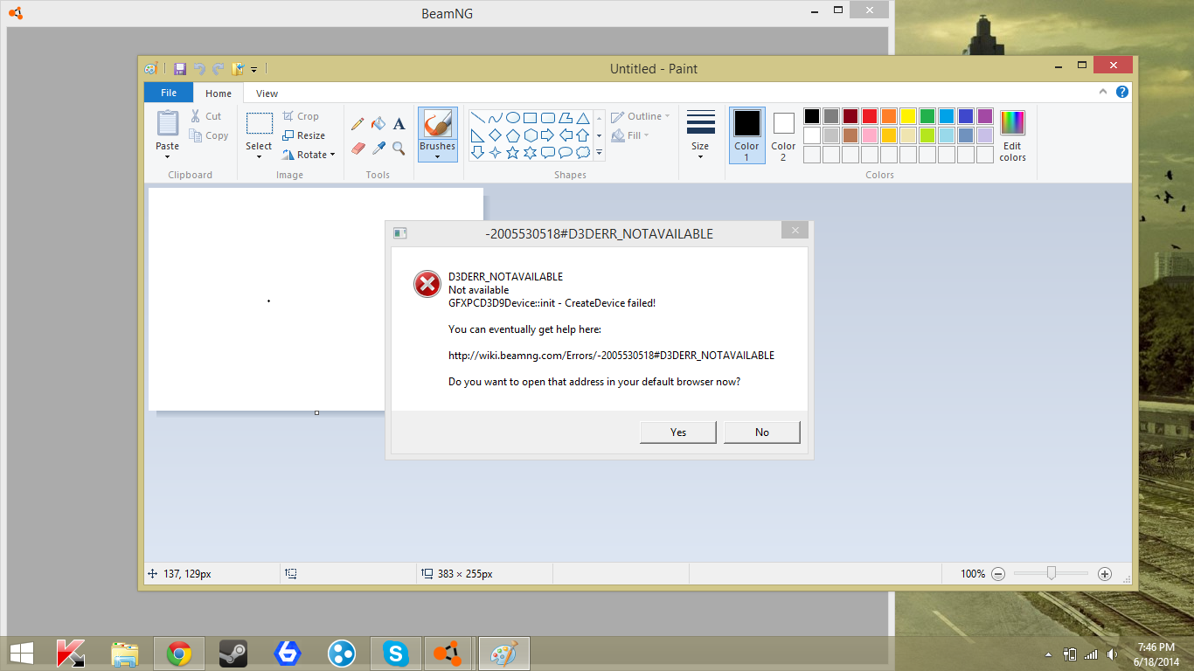Click the Cut button
Screen dimensions: 1194x671
[x=206, y=116]
